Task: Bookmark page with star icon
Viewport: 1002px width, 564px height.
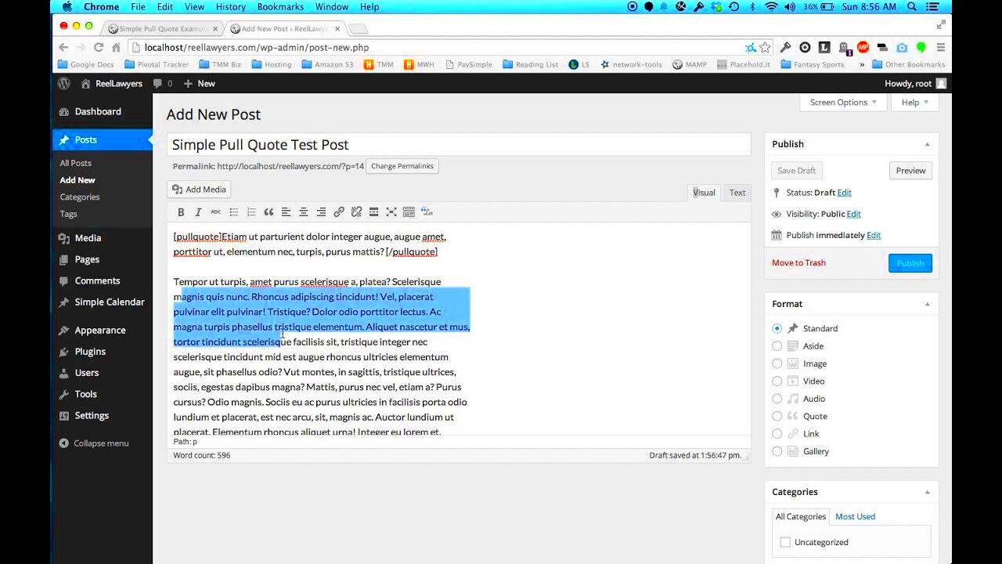Action: point(765,48)
